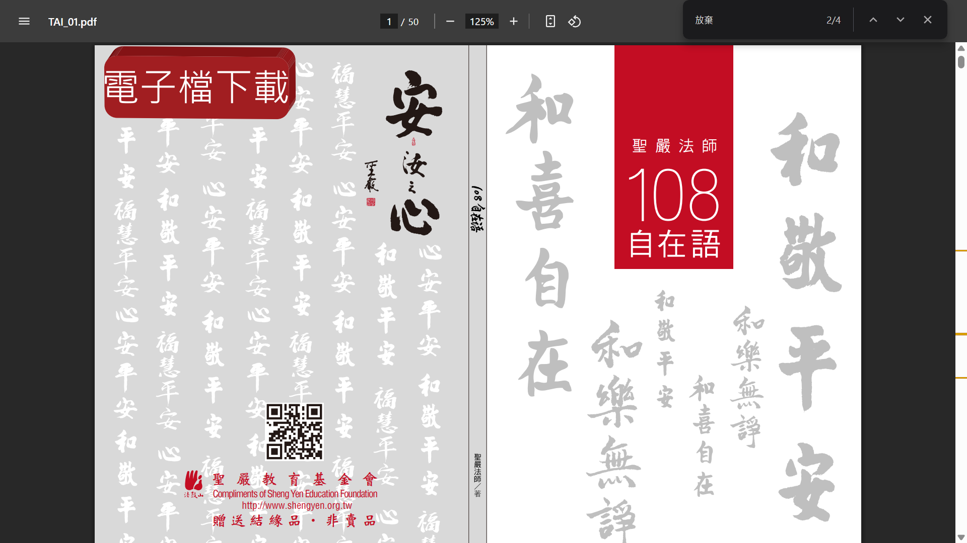This screenshot has width=967, height=543.
Task: Zoom out with the minus button
Action: (450, 22)
